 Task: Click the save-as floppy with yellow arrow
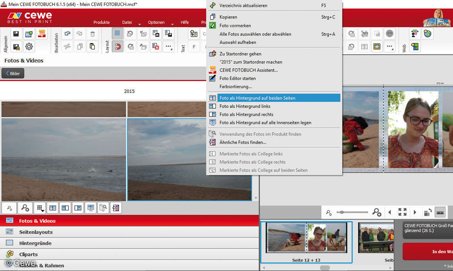[16, 47]
